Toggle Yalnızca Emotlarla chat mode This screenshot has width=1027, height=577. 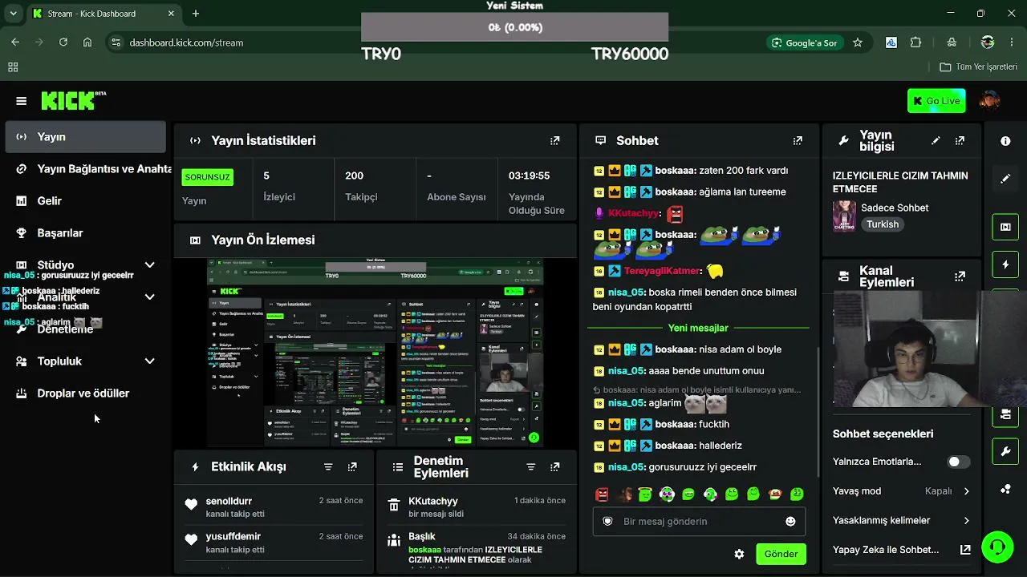(958, 462)
